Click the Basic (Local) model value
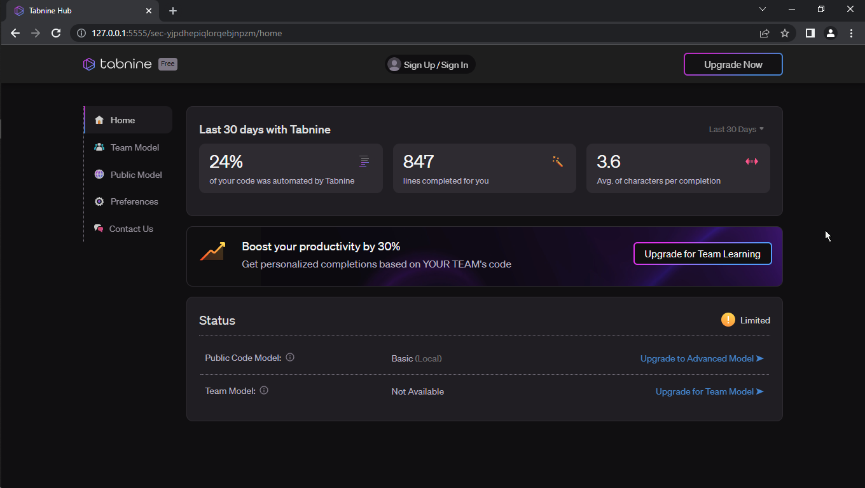Viewport: 865px width, 488px height. (x=417, y=358)
